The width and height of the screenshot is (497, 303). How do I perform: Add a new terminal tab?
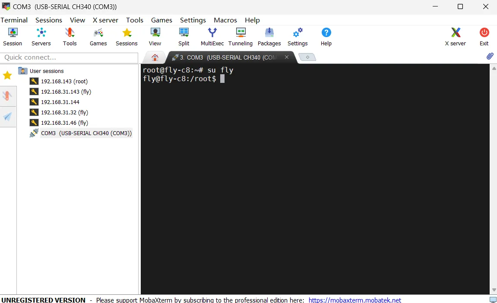[307, 57]
